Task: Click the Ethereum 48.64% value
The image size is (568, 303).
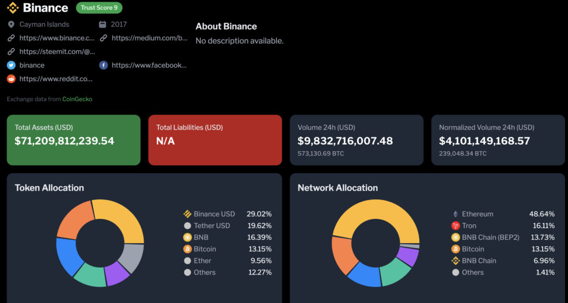Action: pos(542,214)
